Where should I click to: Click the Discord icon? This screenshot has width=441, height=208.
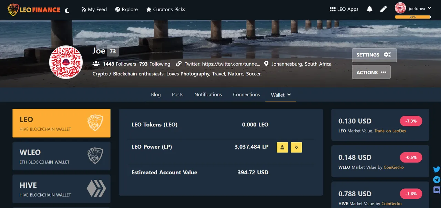[437, 190]
